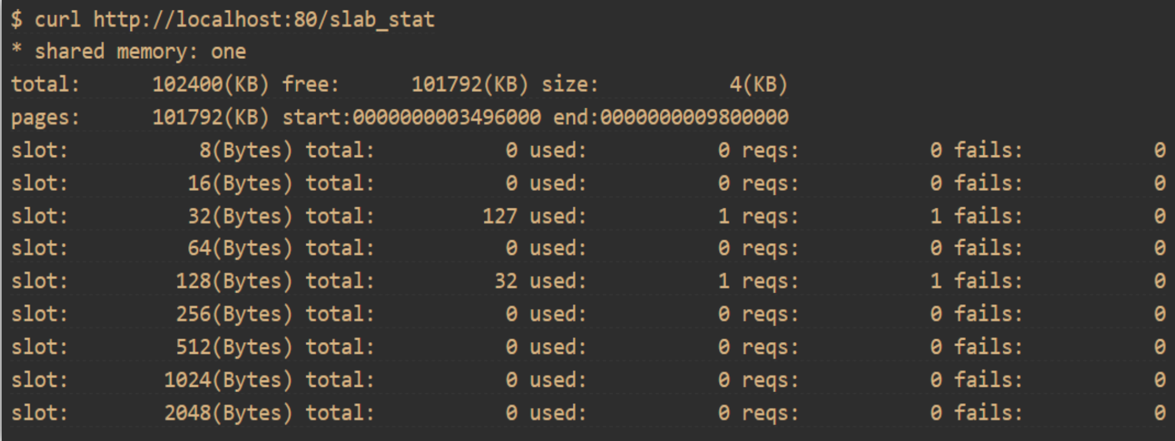The width and height of the screenshot is (1175, 441).
Task: Click the 256(Bytes) slot size
Action: pyautogui.click(x=233, y=314)
